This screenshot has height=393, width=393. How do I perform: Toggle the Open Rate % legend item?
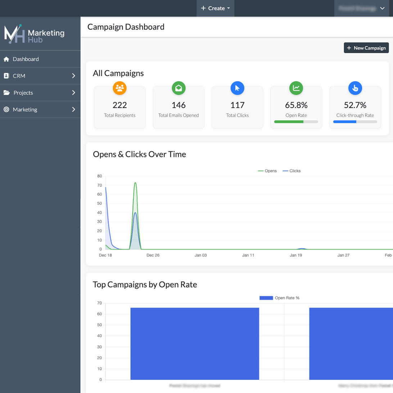[280, 298]
